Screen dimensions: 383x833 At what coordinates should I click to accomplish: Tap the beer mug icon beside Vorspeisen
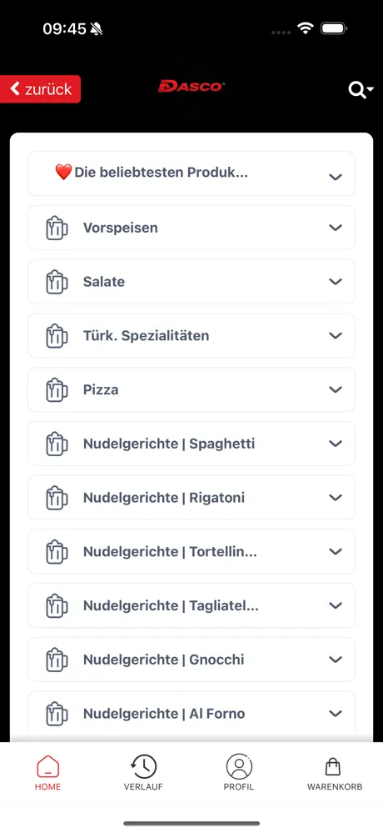57,228
